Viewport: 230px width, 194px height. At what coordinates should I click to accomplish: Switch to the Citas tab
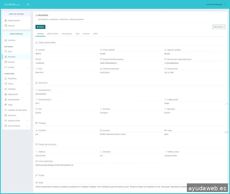point(77,34)
